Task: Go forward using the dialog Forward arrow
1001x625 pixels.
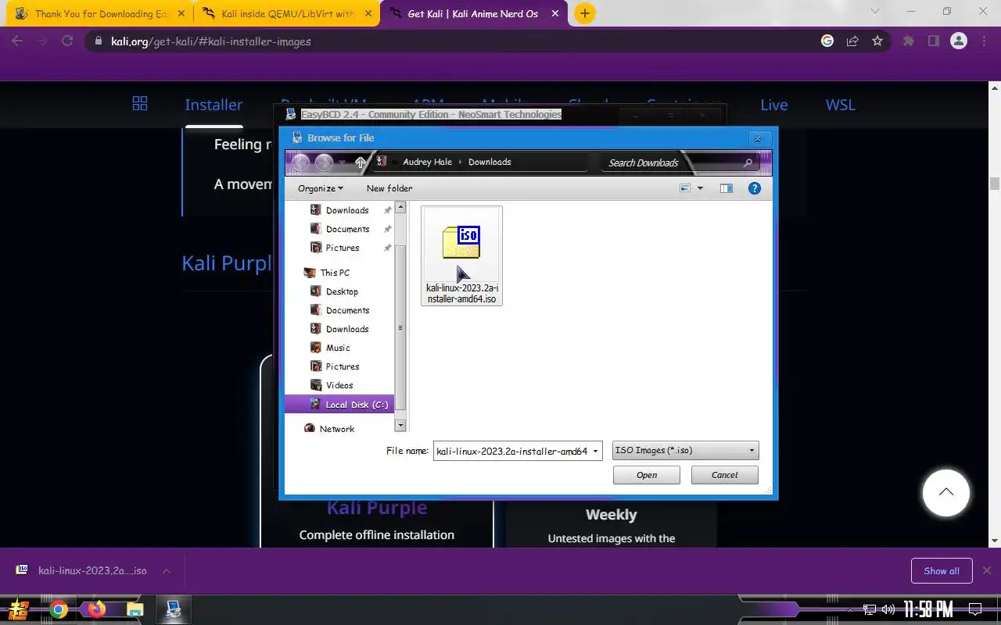Action: (324, 162)
